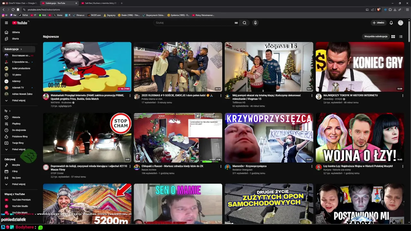Open options menu for Łzy kontra Łzy video
This screenshot has width=411, height=231.
(x=403, y=167)
